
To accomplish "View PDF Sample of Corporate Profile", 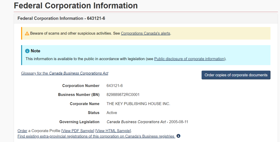I will pyautogui.click(x=78, y=131).
